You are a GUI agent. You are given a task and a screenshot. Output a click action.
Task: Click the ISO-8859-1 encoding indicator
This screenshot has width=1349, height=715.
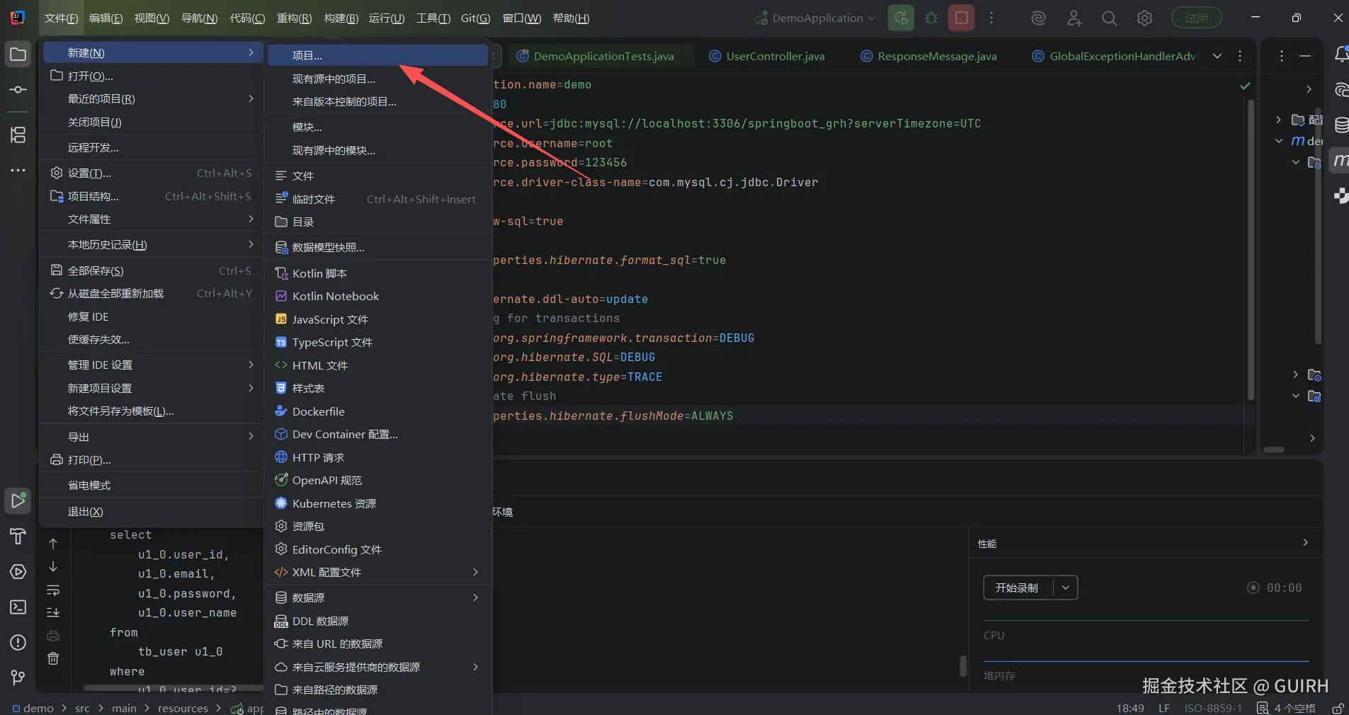(1213, 708)
